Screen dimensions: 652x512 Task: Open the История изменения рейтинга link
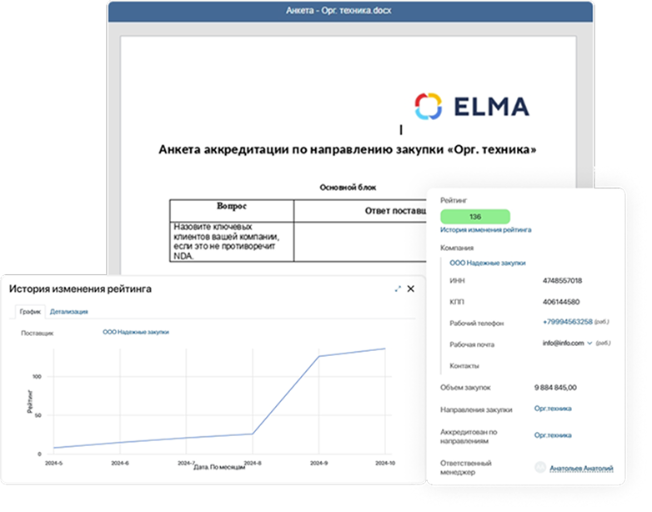click(486, 229)
